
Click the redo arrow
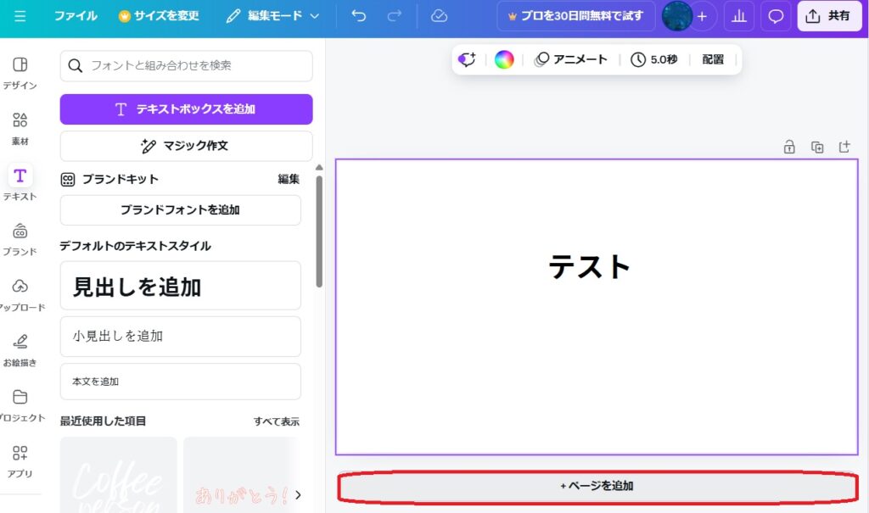394,15
